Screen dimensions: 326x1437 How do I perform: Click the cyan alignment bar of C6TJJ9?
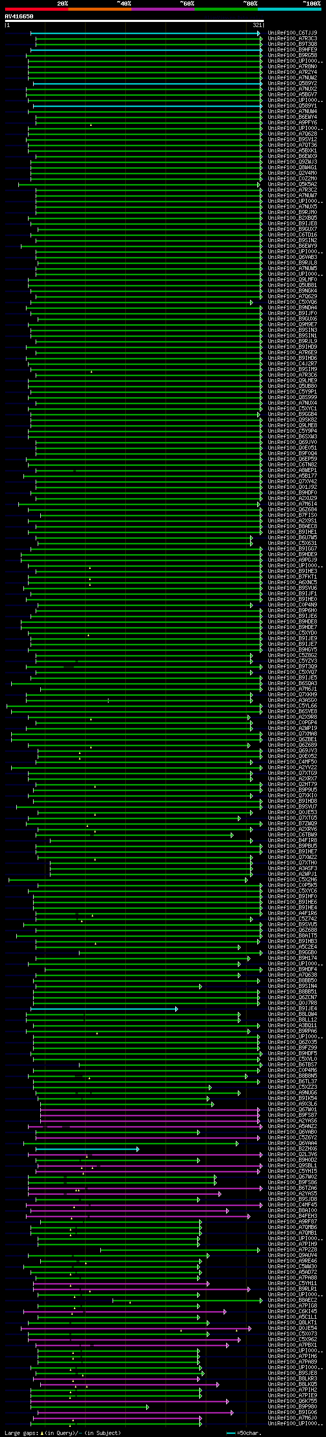click(145, 34)
